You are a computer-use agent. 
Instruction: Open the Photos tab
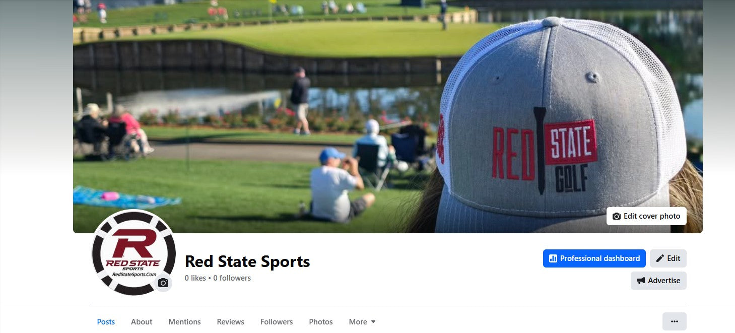(321, 322)
